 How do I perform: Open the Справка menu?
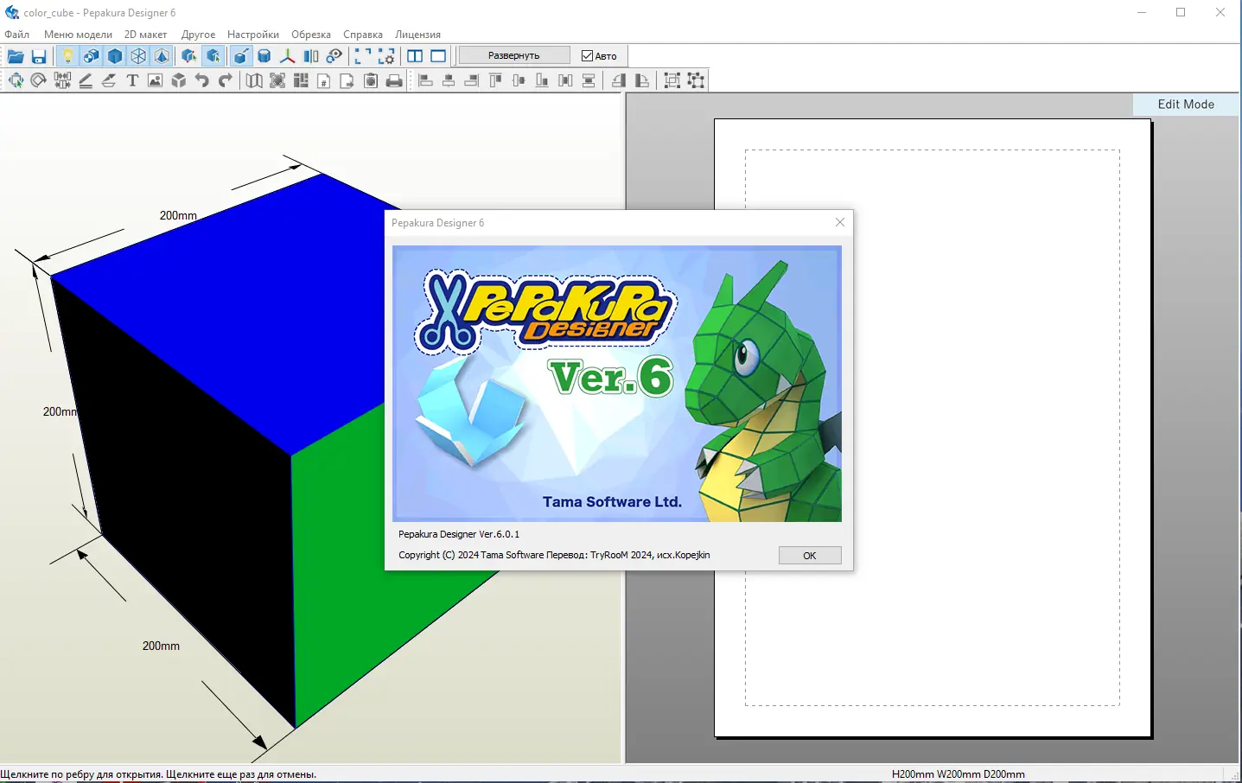pyautogui.click(x=363, y=35)
